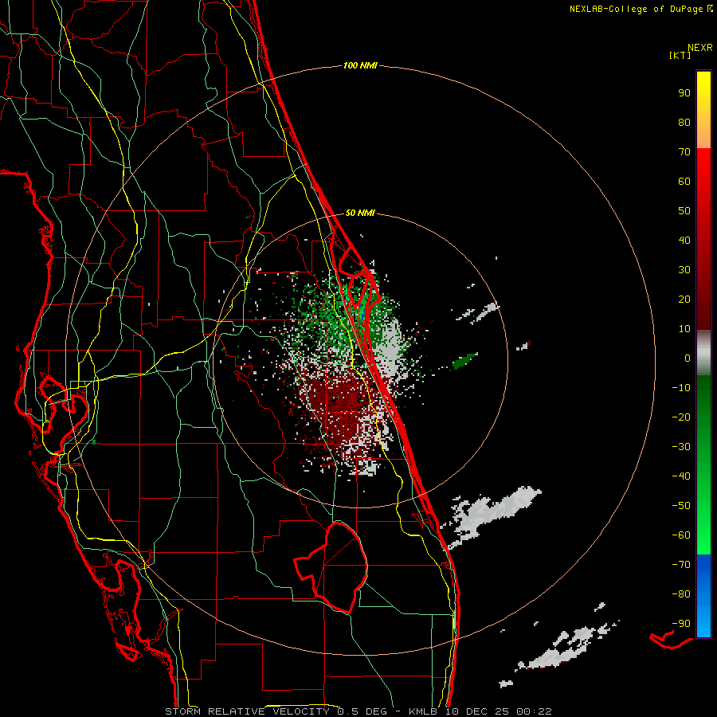Image resolution: width=717 pixels, height=717 pixels.
Task: Click the positive 80 scale value
Action: point(684,122)
